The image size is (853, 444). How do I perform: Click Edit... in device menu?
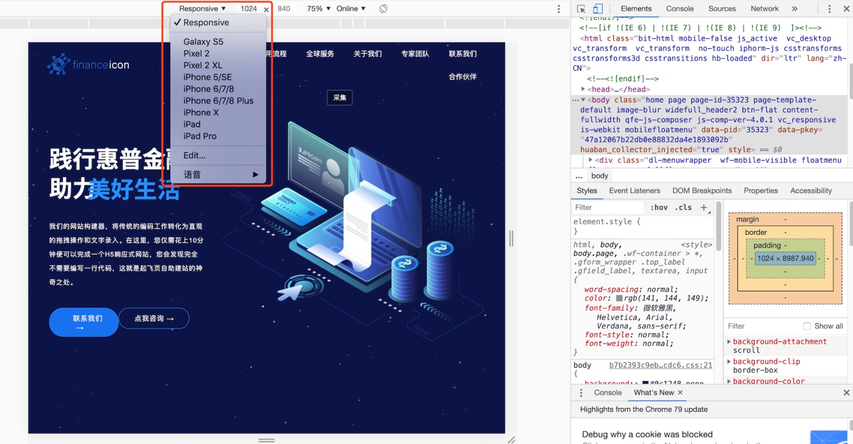(x=218, y=155)
